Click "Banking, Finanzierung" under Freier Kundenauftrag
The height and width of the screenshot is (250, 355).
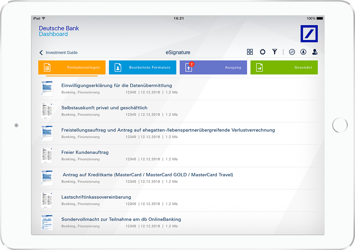(80, 159)
